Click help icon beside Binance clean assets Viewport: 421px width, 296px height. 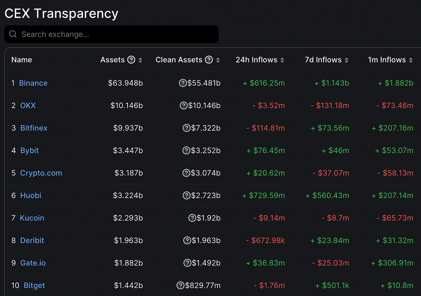tap(183, 83)
